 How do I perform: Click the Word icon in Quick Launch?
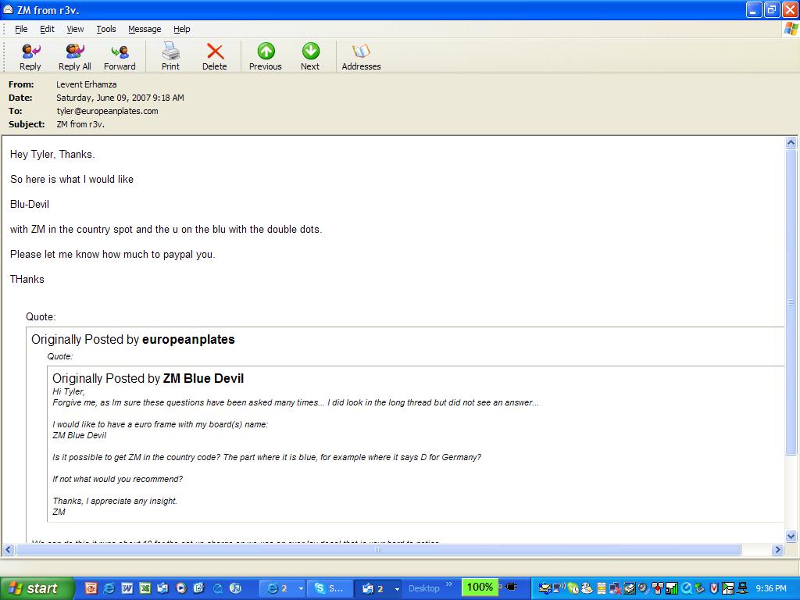click(127, 588)
